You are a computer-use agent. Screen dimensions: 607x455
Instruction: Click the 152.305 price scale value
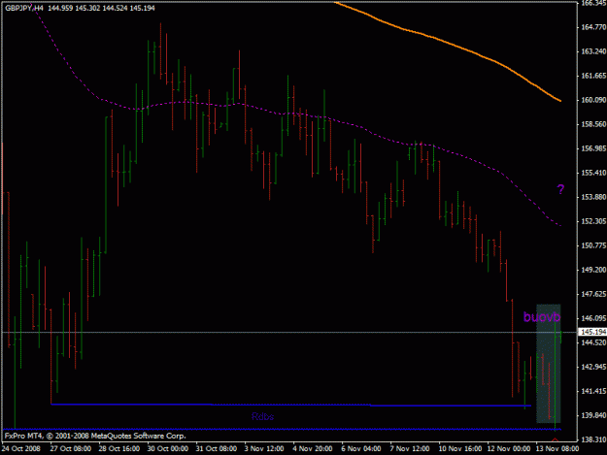click(x=593, y=221)
